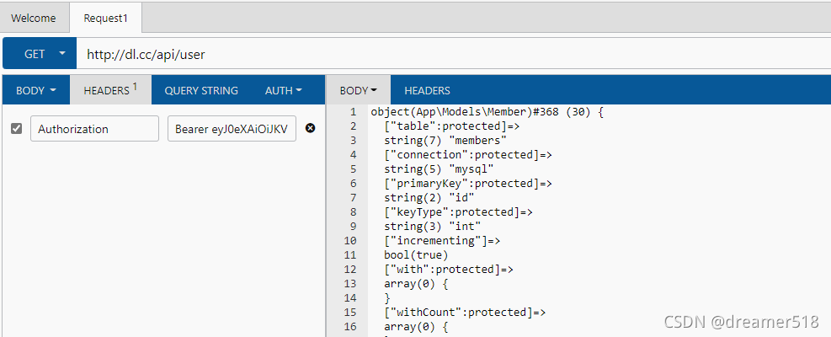Click the string(2) "id" line
Image resolution: width=831 pixels, height=337 pixels.
[x=429, y=198]
